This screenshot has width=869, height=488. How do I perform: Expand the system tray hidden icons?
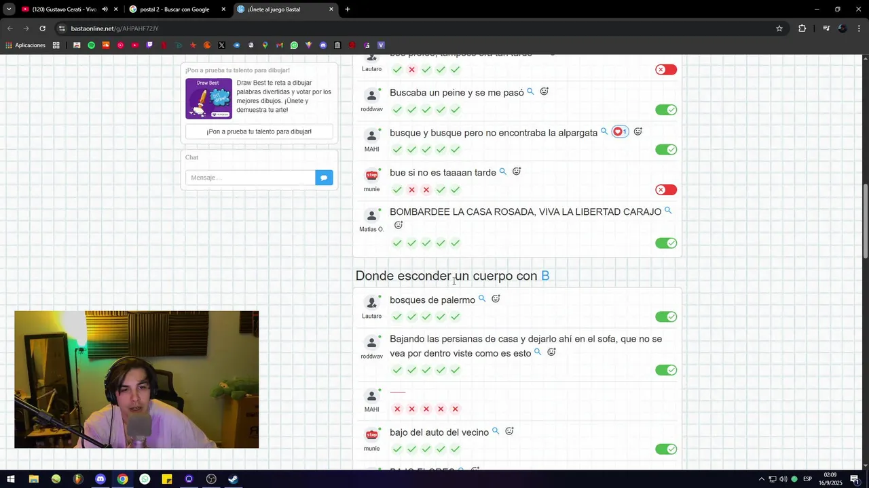point(761,479)
